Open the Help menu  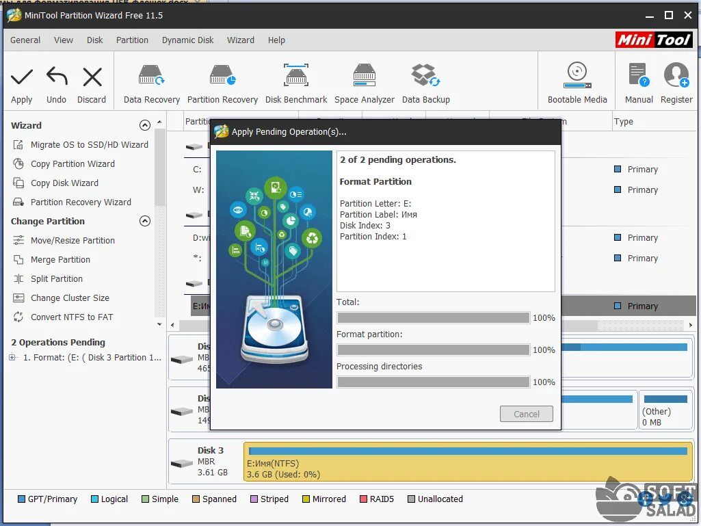276,40
